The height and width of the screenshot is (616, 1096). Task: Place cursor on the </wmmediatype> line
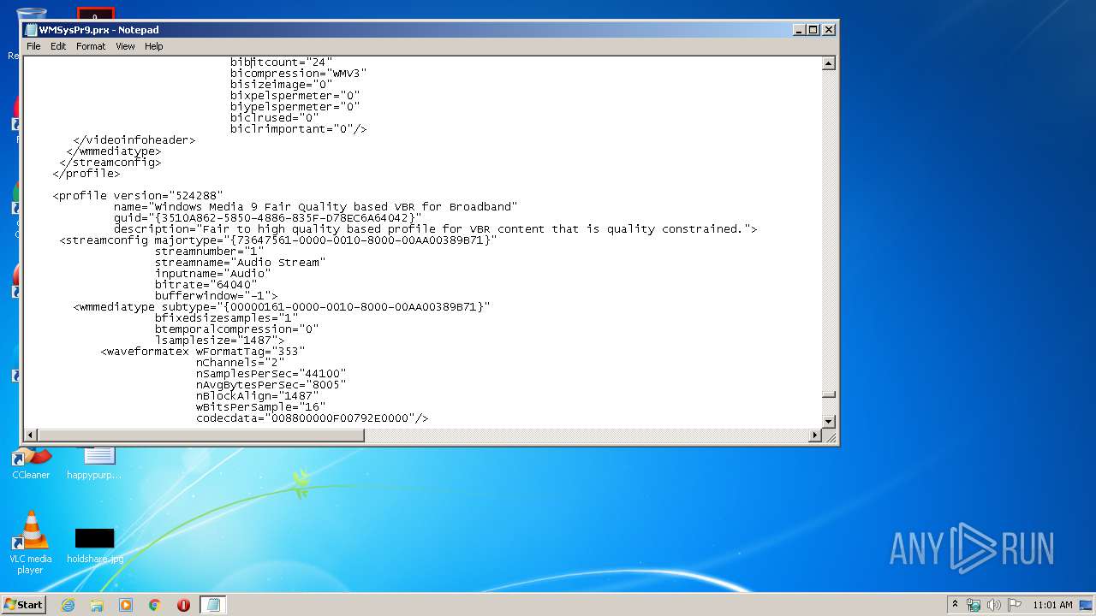114,151
